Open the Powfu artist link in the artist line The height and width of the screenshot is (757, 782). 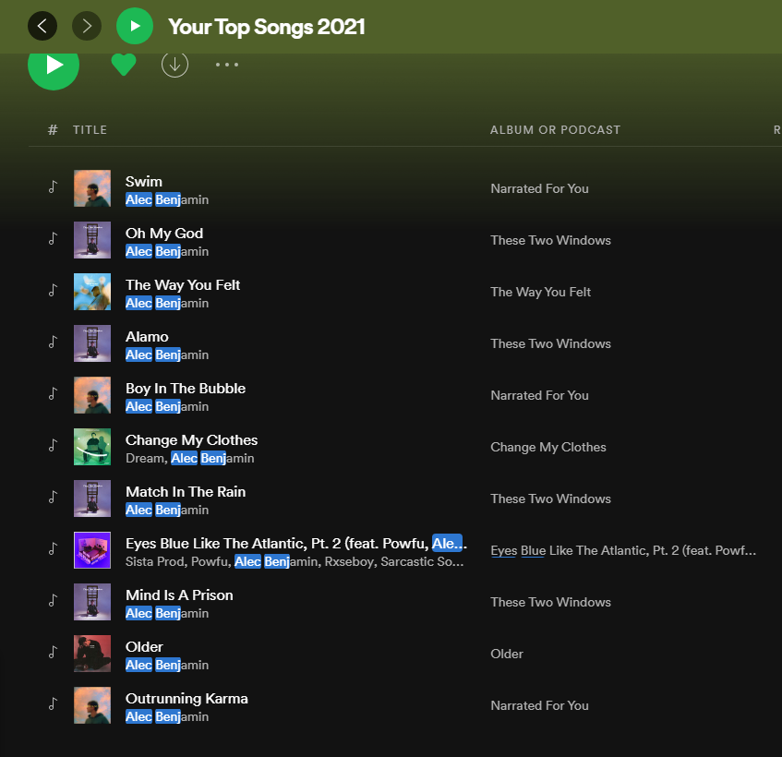(210, 562)
